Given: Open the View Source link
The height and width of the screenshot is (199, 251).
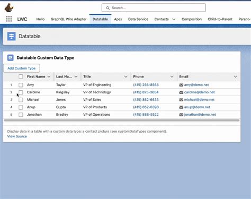Looking at the screenshot, I should coord(17,136).
